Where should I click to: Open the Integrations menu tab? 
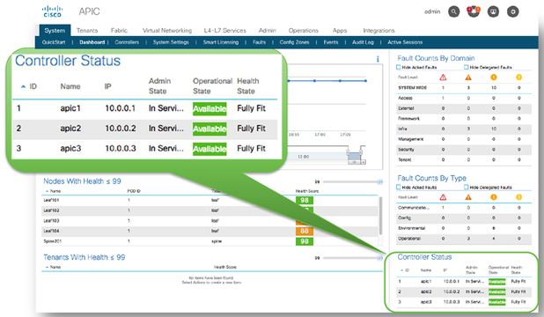379,31
